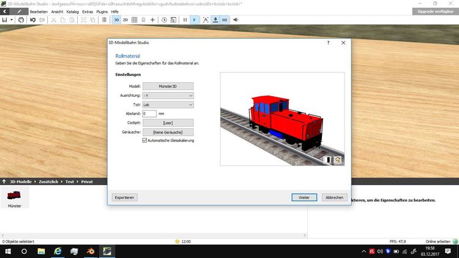Toggle Automatische Gleisskalierung checkbox
459x258 pixels.
click(144, 140)
